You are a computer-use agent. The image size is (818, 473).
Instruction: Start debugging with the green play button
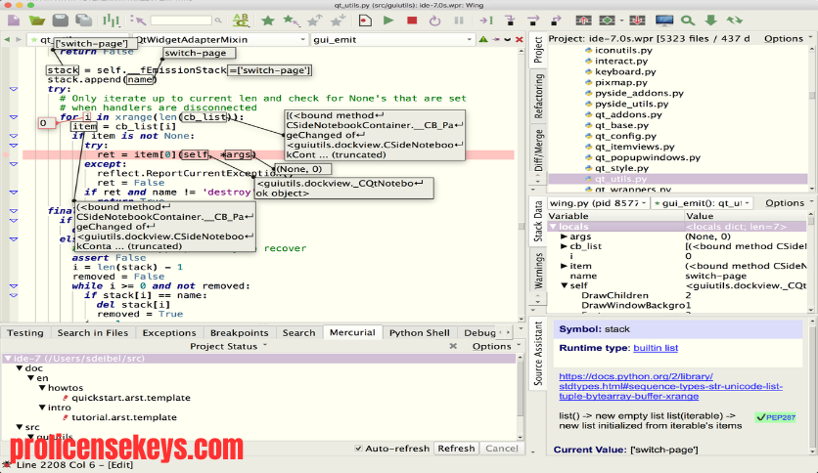[388, 21]
